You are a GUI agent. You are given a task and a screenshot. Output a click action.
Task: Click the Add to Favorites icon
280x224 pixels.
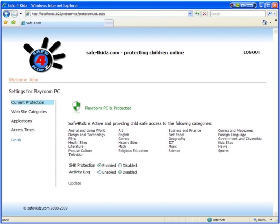(13, 22)
